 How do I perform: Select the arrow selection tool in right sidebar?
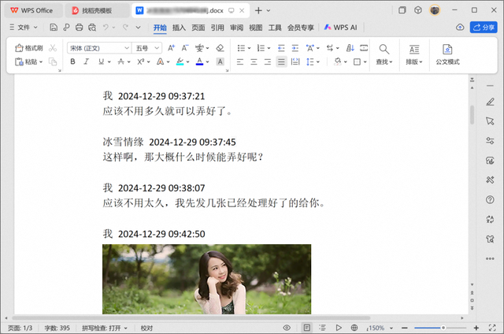(x=490, y=121)
